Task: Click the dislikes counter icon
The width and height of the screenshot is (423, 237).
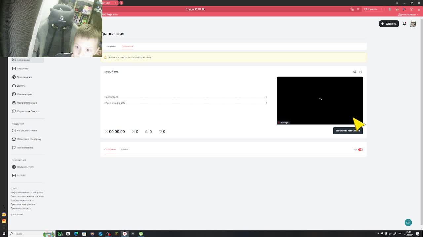Action: click(160, 131)
